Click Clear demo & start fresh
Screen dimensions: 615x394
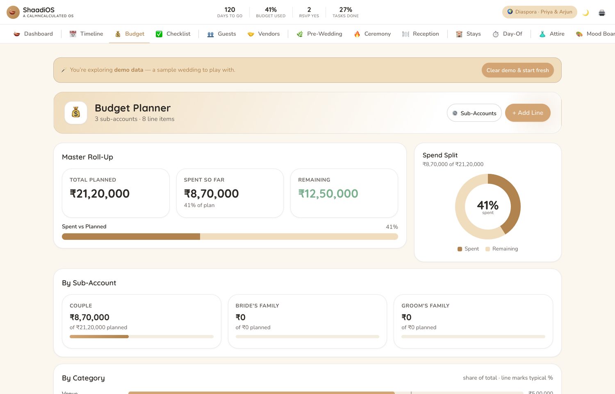click(x=517, y=70)
